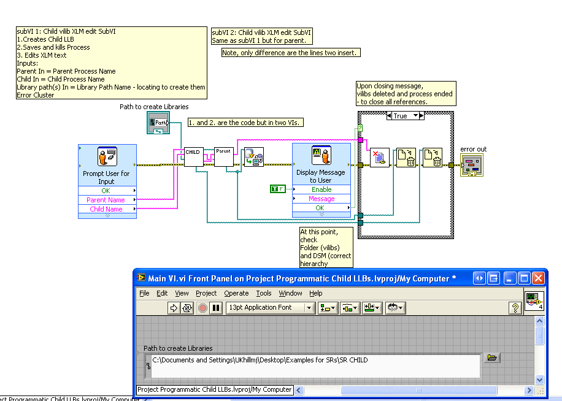Click the Run arrow on the toolbar
The height and width of the screenshot is (401, 562).
tap(174, 308)
